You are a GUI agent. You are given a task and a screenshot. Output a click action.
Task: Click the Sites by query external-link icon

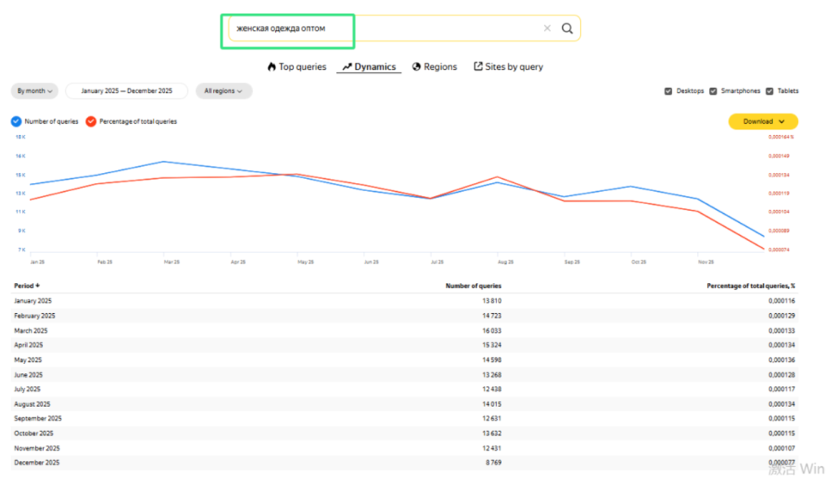[x=478, y=67]
